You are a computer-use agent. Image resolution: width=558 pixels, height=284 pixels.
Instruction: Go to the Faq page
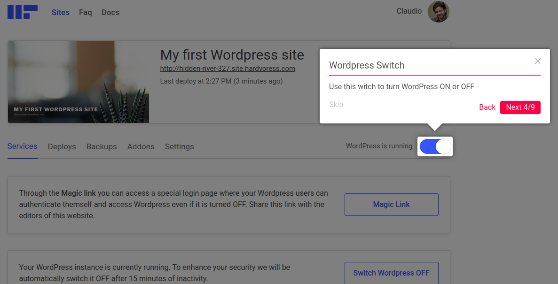86,12
